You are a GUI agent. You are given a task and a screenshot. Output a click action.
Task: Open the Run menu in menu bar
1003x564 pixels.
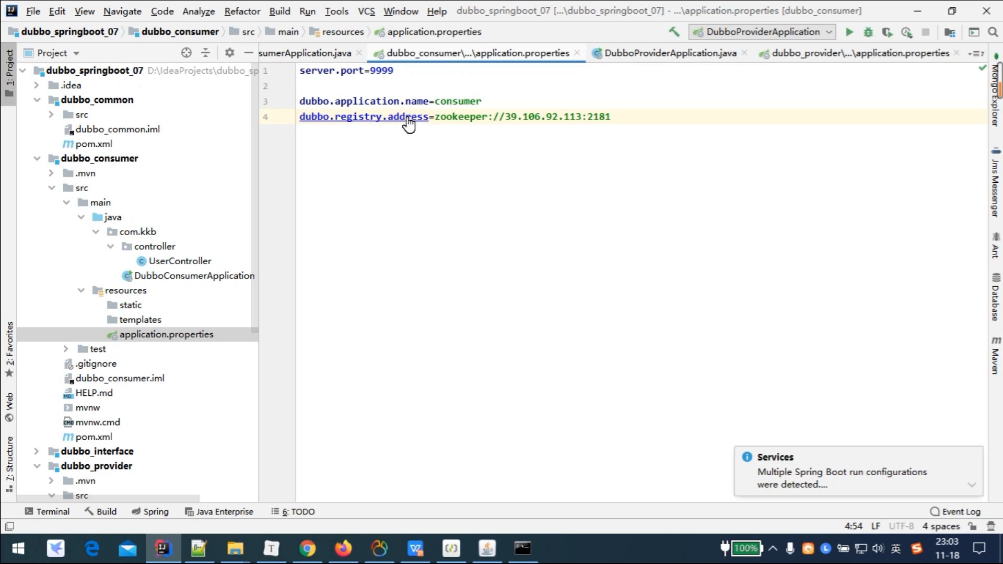click(x=307, y=10)
